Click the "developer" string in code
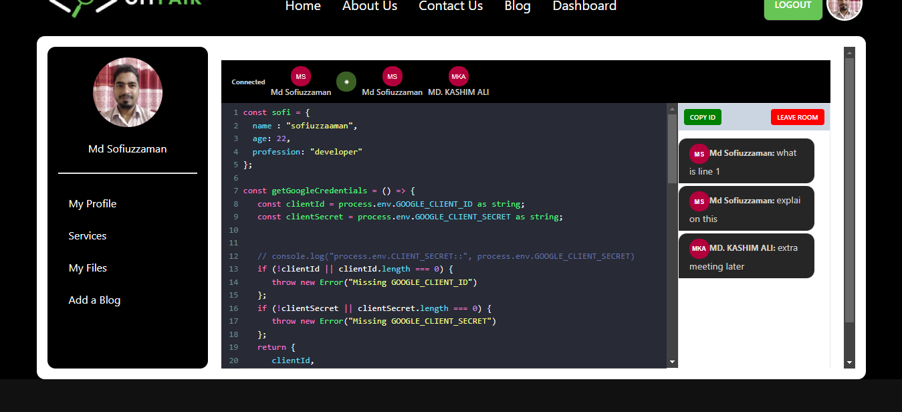 click(336, 152)
